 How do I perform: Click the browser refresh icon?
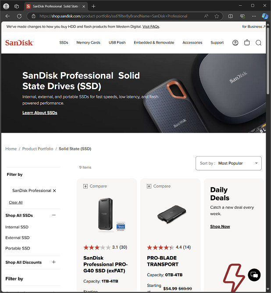19,16
